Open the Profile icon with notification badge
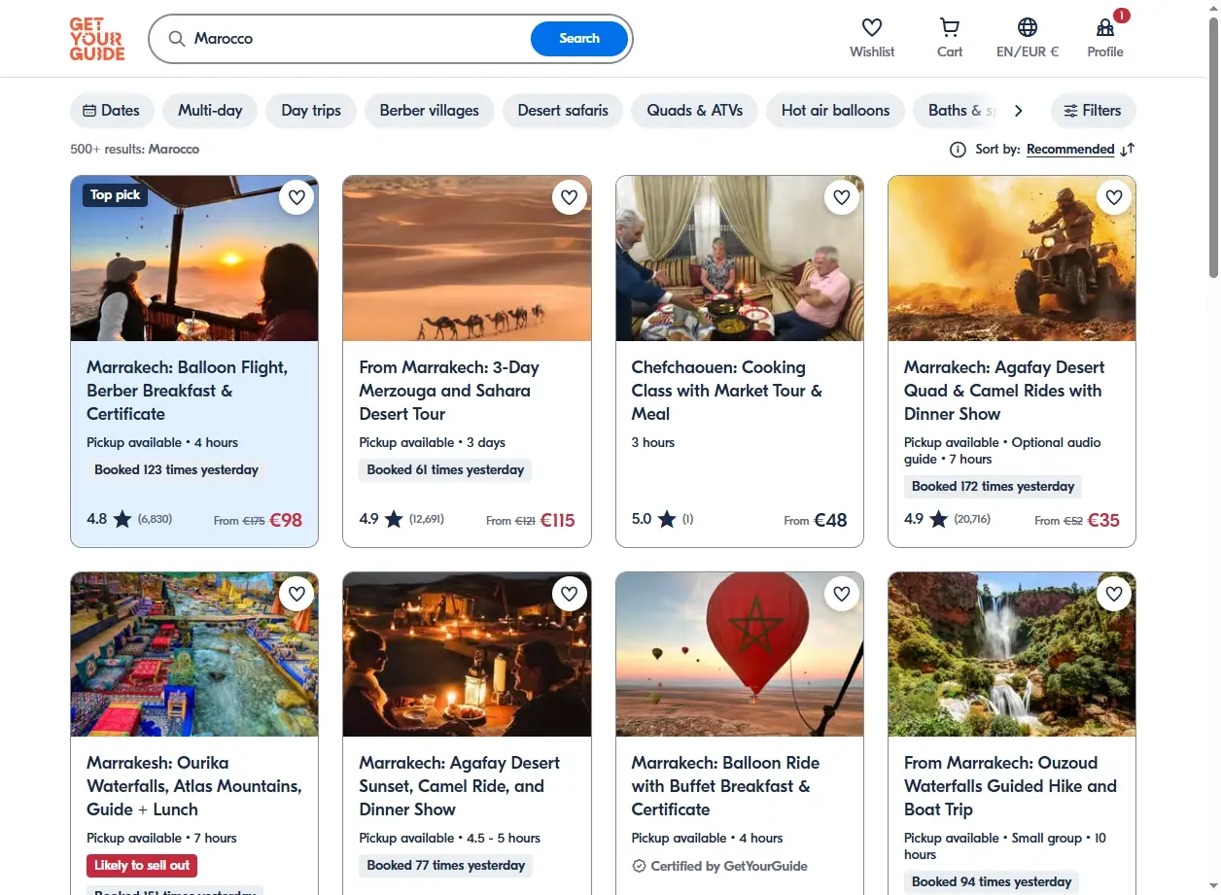The width and height of the screenshot is (1221, 895). click(1105, 27)
